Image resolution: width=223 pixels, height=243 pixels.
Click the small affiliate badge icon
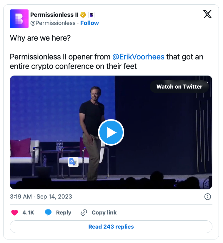pos(91,15)
